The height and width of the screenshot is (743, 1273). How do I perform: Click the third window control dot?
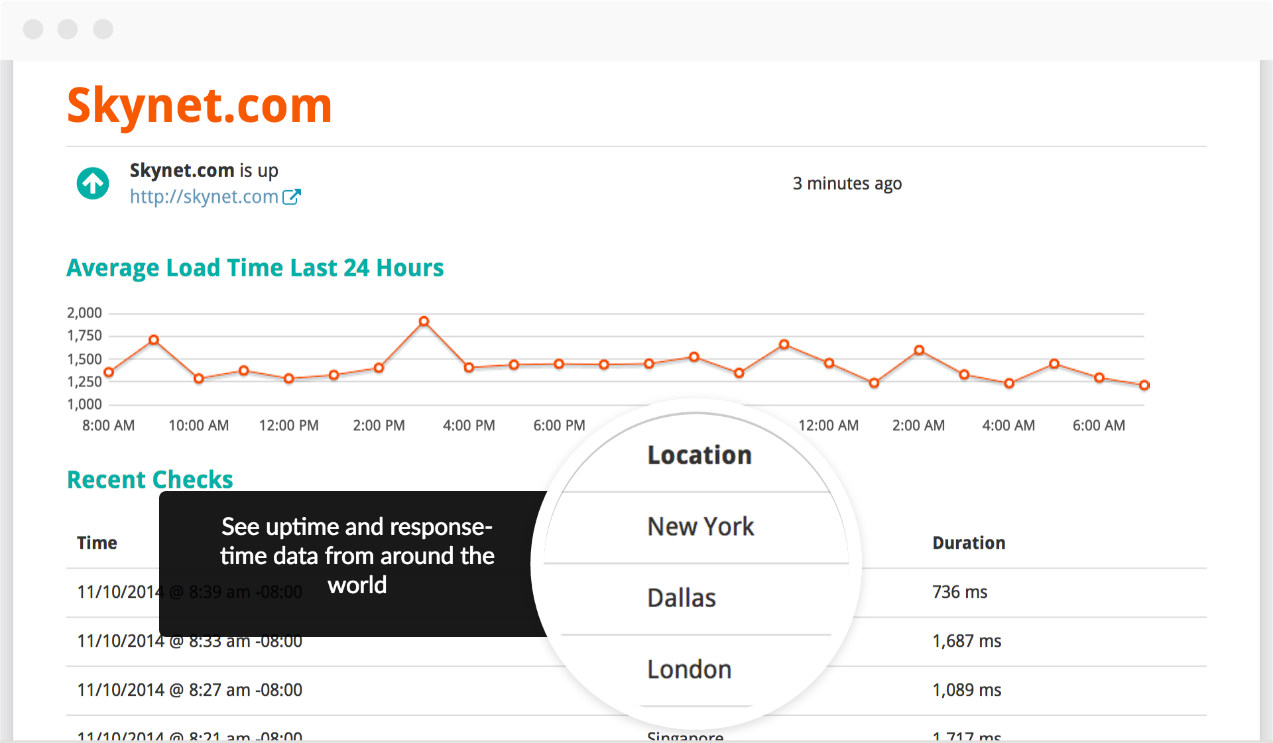pos(103,29)
